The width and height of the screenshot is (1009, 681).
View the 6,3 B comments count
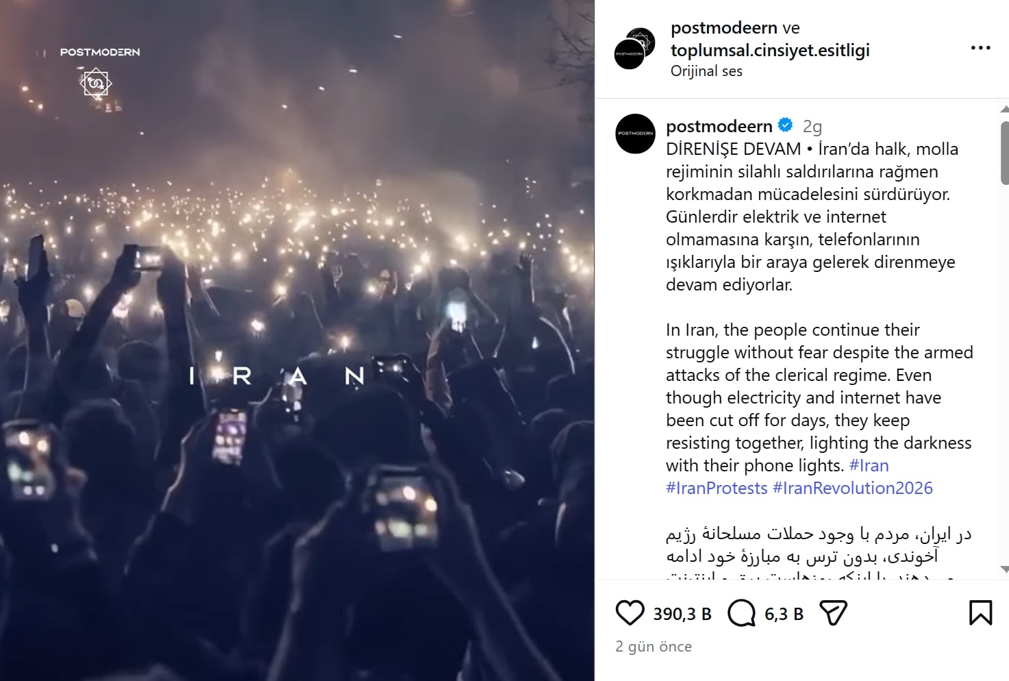(784, 614)
